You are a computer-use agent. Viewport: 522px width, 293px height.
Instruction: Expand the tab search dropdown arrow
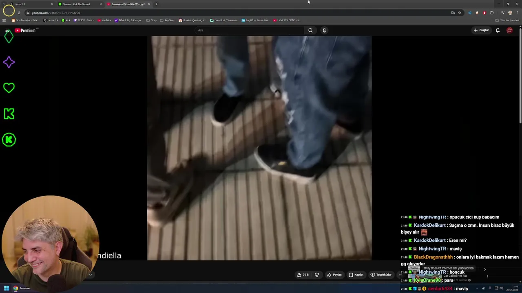coord(4,4)
